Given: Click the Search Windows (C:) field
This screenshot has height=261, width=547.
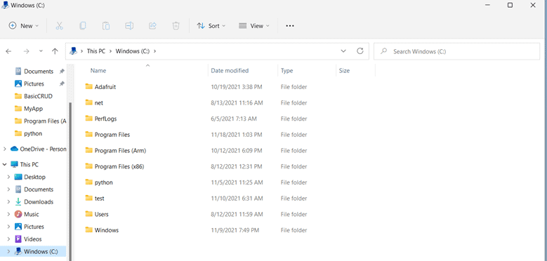Looking at the screenshot, I should 456,52.
